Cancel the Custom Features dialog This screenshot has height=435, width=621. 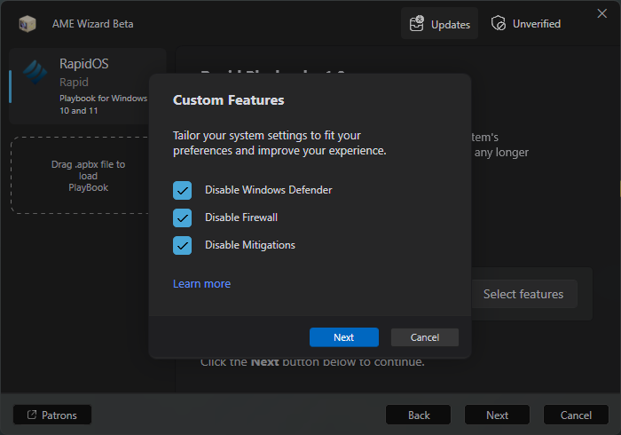[x=425, y=337]
